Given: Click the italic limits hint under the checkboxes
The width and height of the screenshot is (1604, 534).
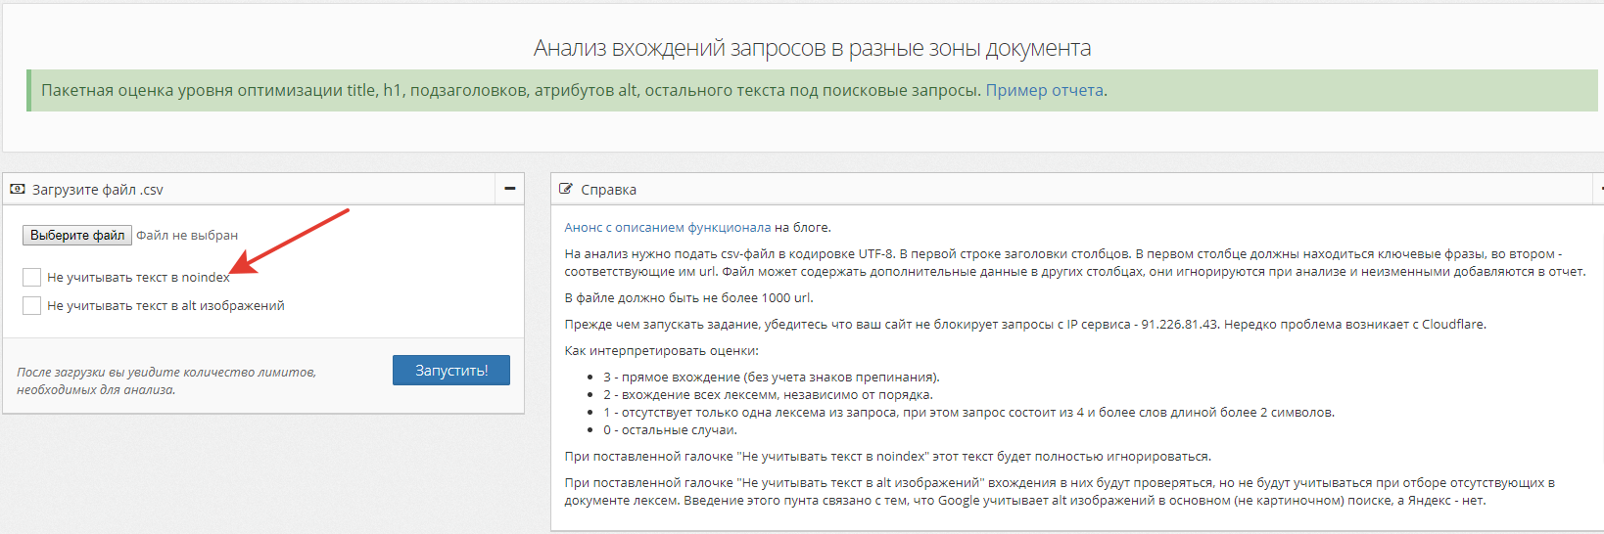Looking at the screenshot, I should pyautogui.click(x=166, y=380).
